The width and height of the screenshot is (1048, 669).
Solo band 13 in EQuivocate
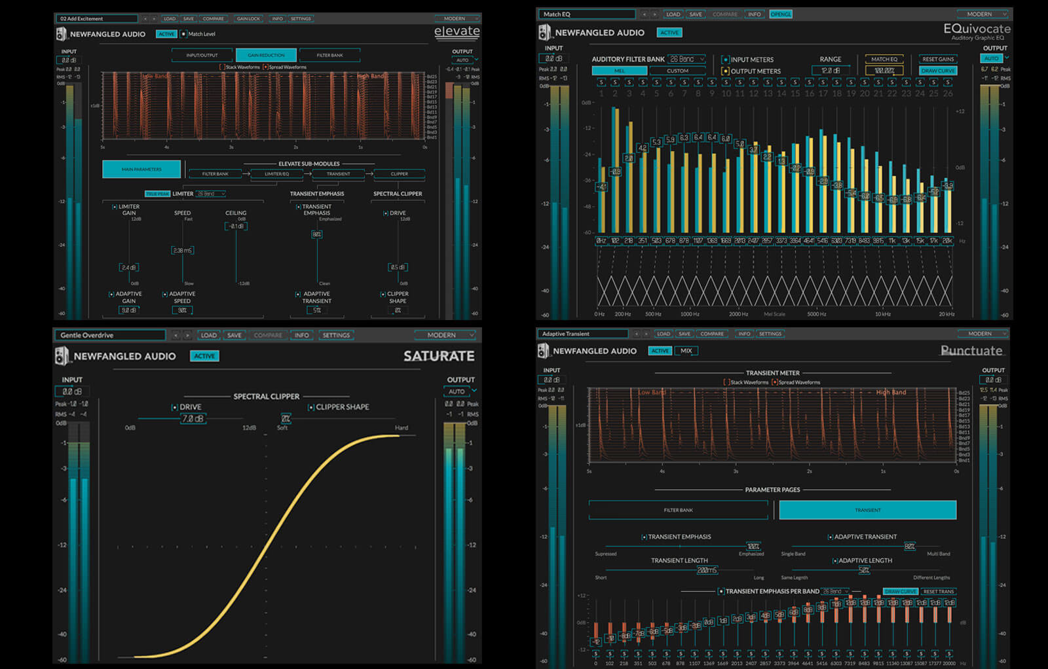[768, 82]
